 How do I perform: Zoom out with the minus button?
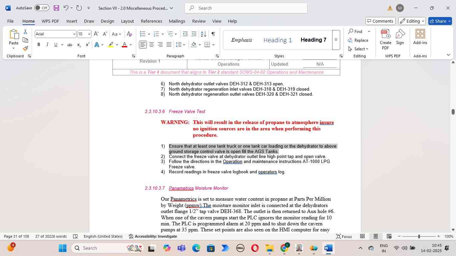click(x=399, y=236)
